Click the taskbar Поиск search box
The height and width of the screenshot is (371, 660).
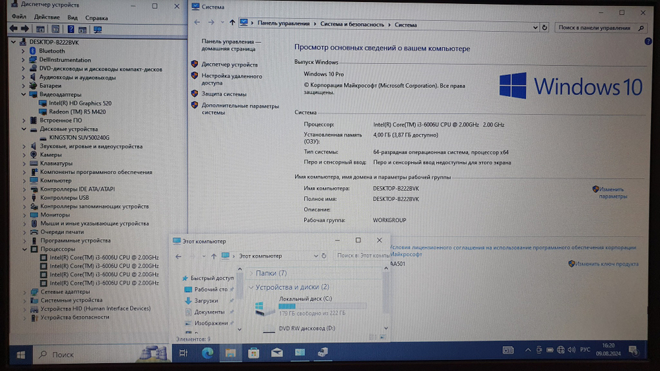click(x=102, y=355)
